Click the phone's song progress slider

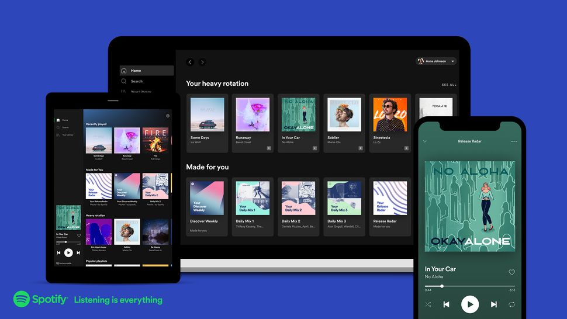[x=470, y=286]
